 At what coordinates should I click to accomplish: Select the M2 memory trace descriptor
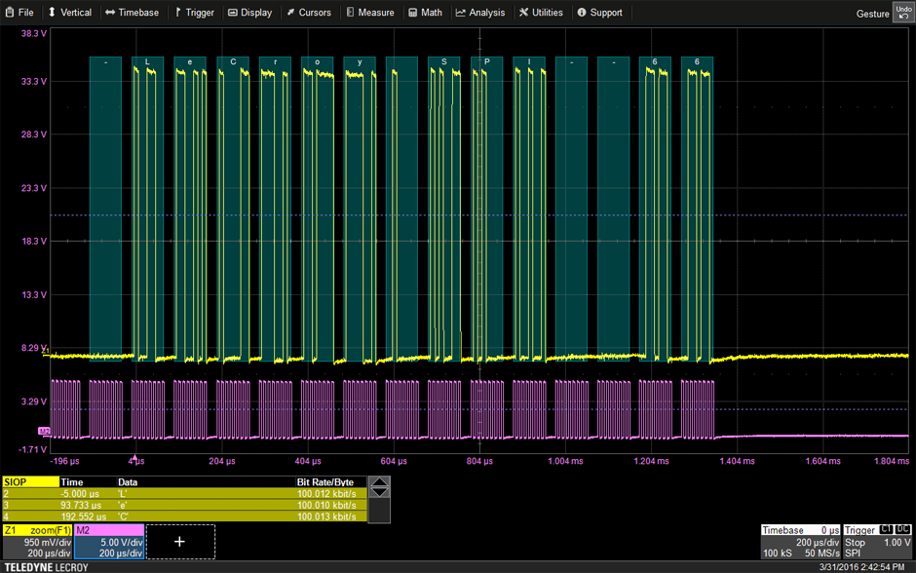pyautogui.click(x=109, y=541)
